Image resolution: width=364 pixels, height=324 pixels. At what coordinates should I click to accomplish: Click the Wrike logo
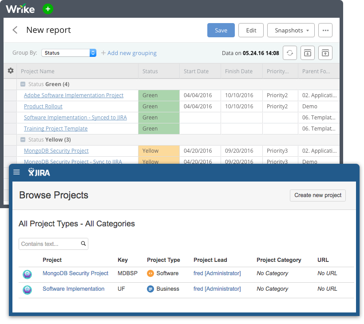pyautogui.click(x=20, y=9)
